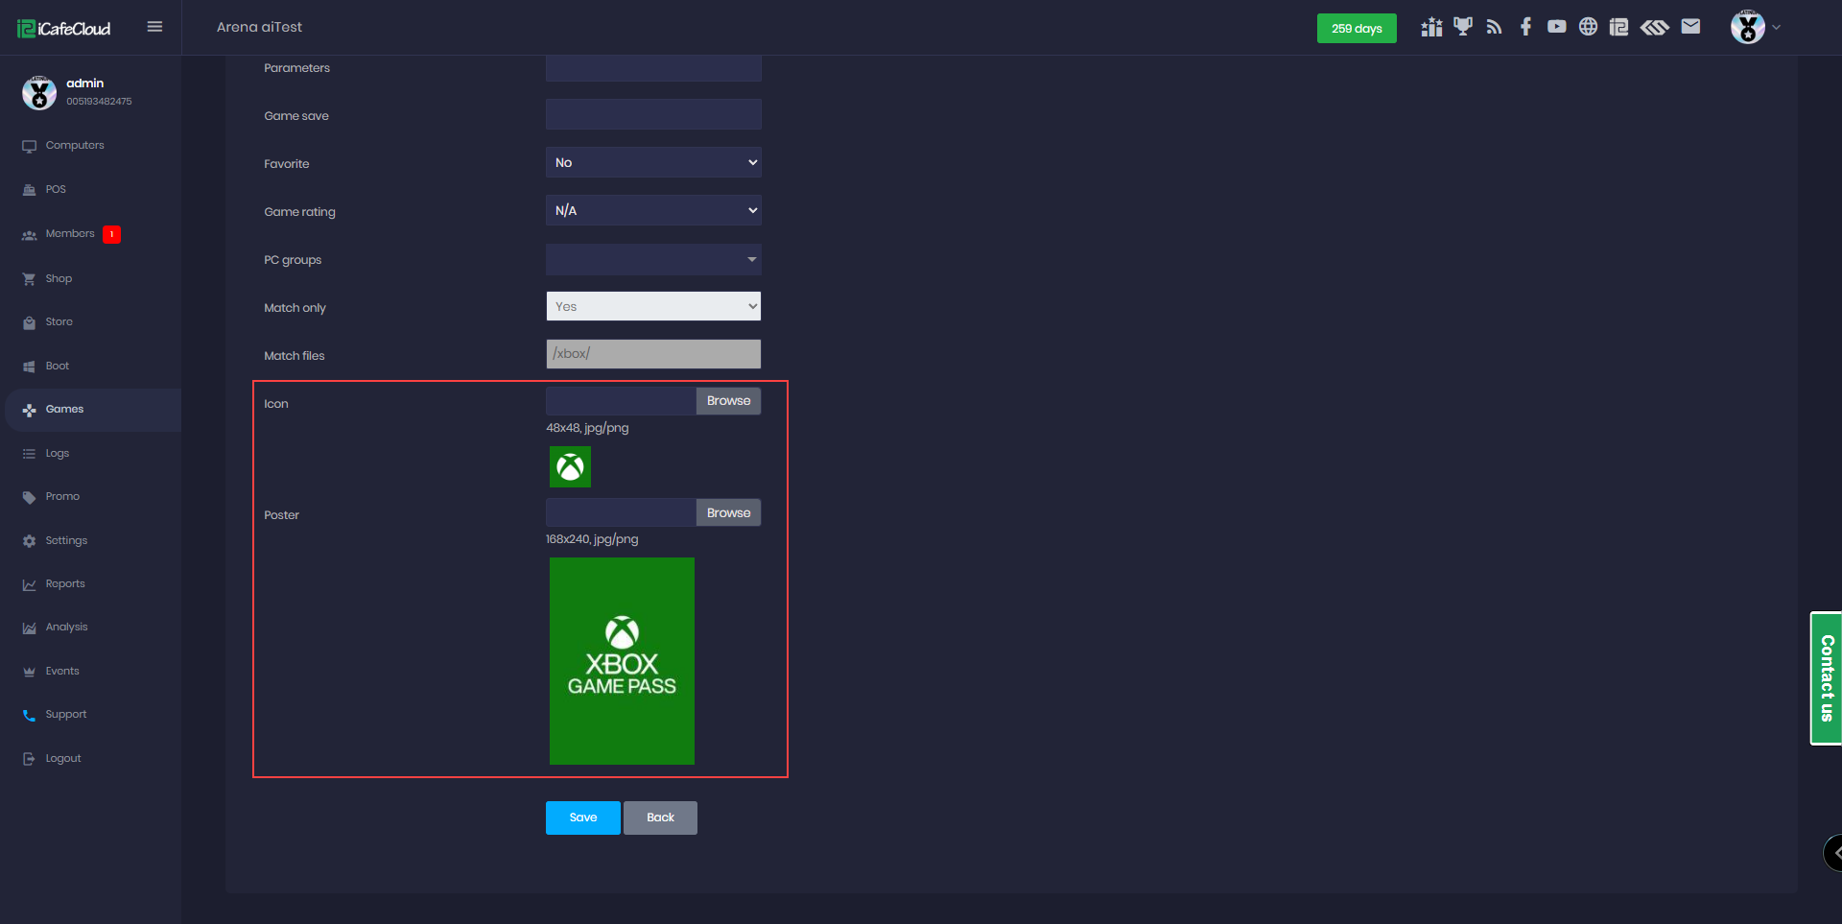Open Reports in the sidebar
Screen dimensions: 1842x924
pyautogui.click(x=65, y=584)
